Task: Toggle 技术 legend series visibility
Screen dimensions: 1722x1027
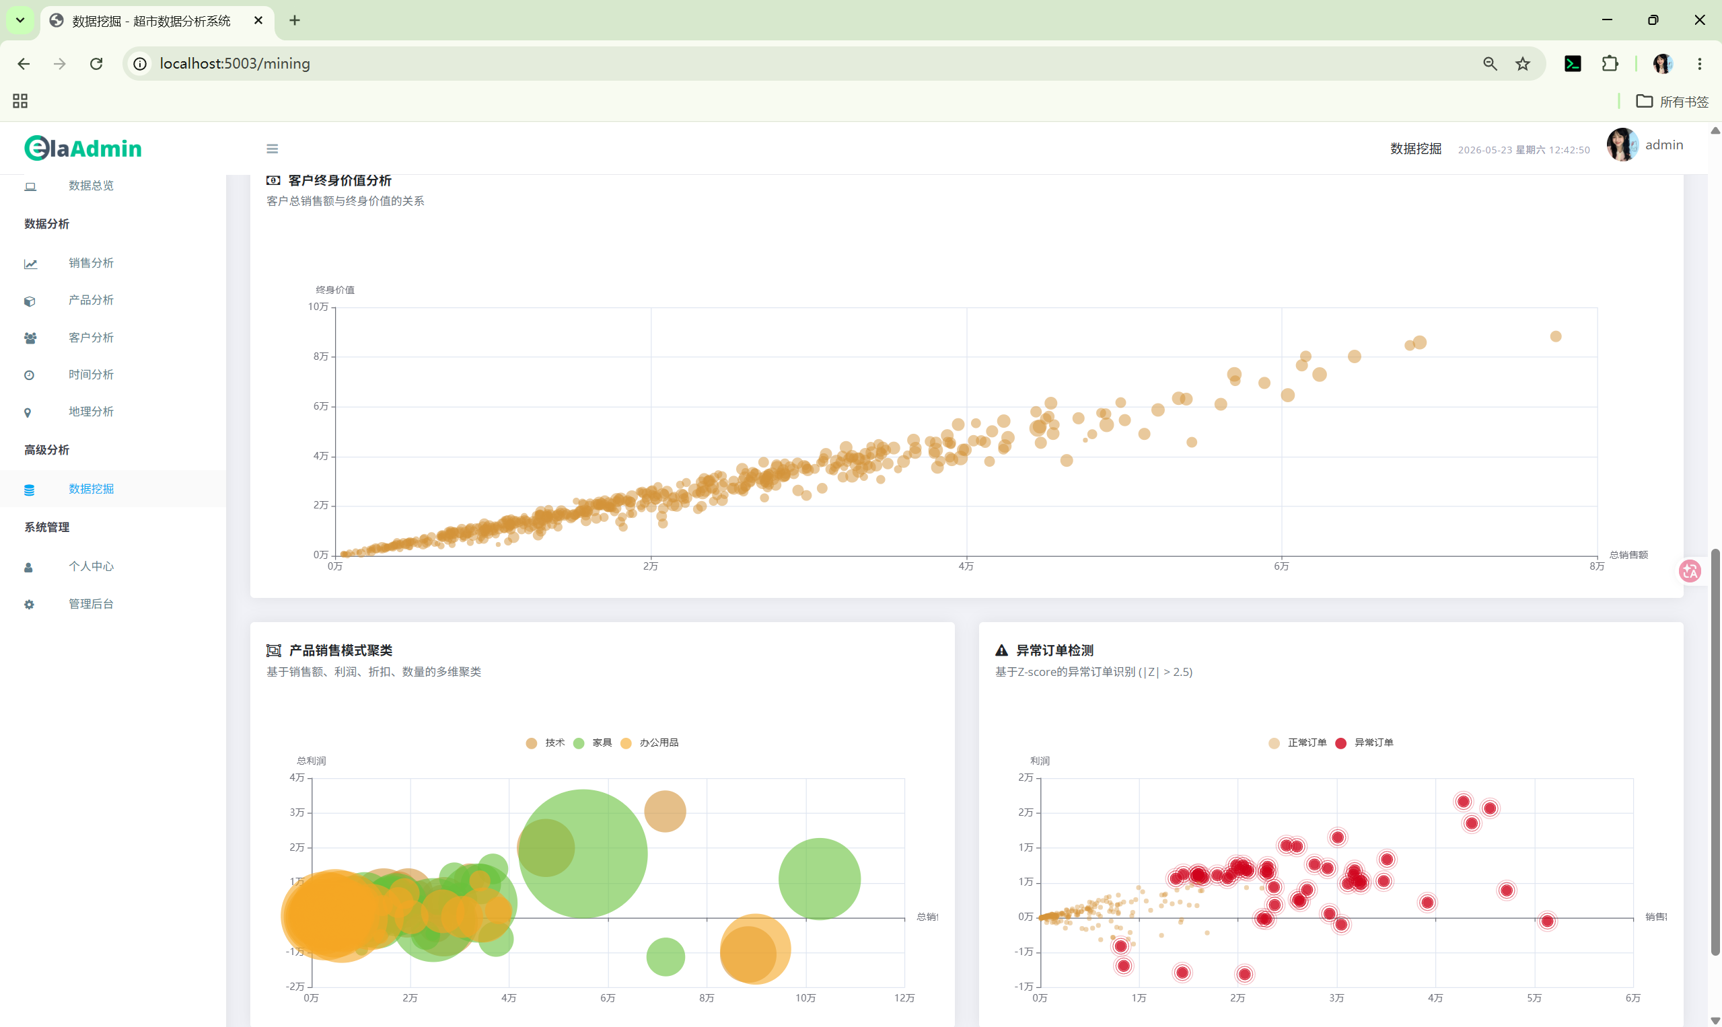Action: (x=546, y=743)
